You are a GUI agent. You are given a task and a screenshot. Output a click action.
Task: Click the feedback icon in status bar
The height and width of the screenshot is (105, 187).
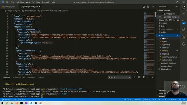pyautogui.click(x=180, y=99)
